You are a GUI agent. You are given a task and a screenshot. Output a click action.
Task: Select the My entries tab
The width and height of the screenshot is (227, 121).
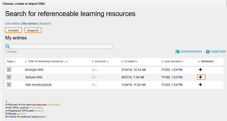[x=30, y=24]
